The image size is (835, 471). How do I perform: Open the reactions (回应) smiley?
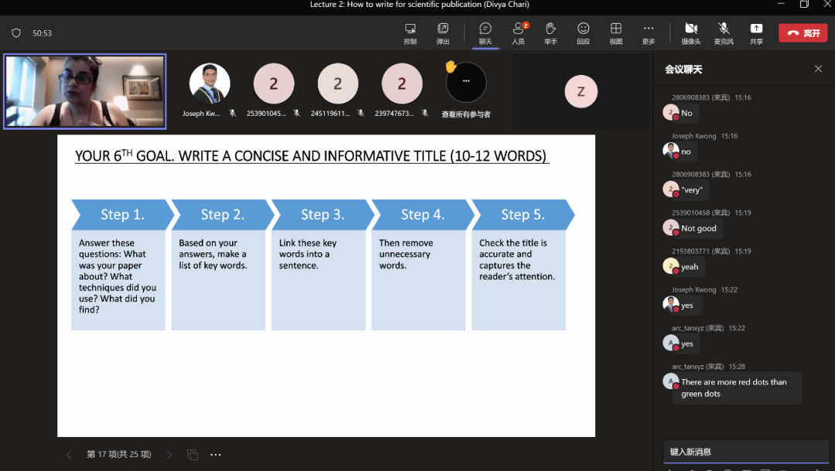tap(583, 32)
